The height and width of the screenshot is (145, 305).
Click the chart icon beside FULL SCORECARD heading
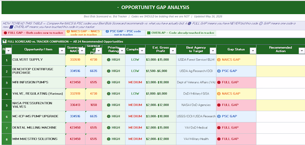(4, 41)
